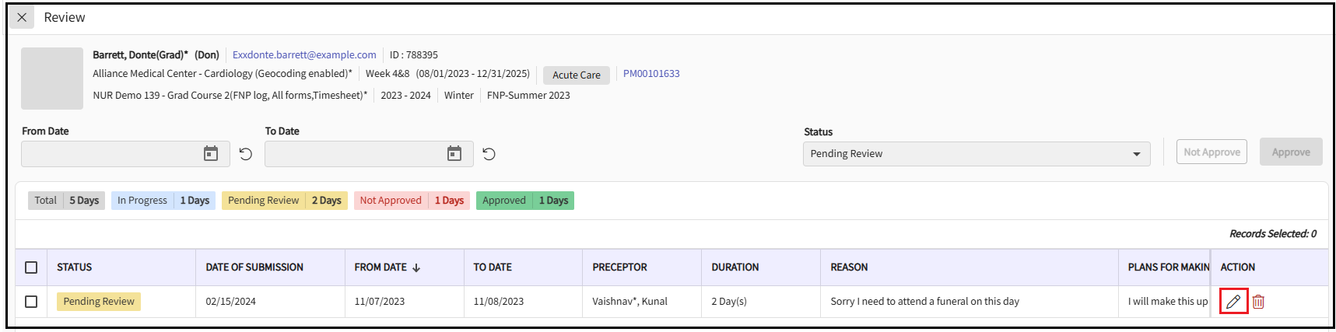The height and width of the screenshot is (332, 1336).
Task: Open the donte.barrett email link
Action: (x=304, y=55)
